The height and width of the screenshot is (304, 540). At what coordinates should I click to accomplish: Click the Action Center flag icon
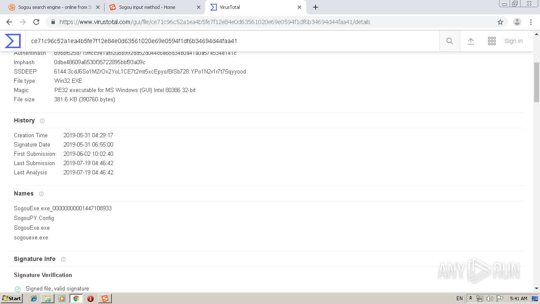coord(499,299)
